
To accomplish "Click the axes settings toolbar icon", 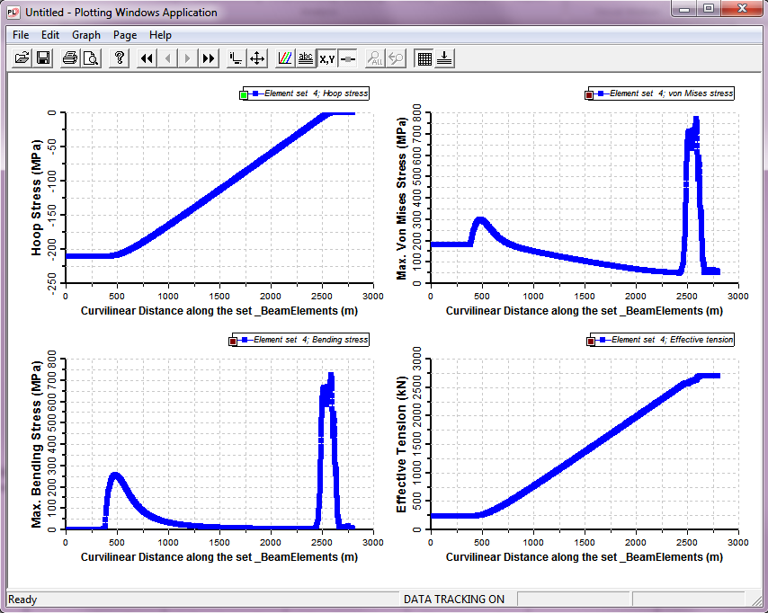I will click(x=236, y=58).
